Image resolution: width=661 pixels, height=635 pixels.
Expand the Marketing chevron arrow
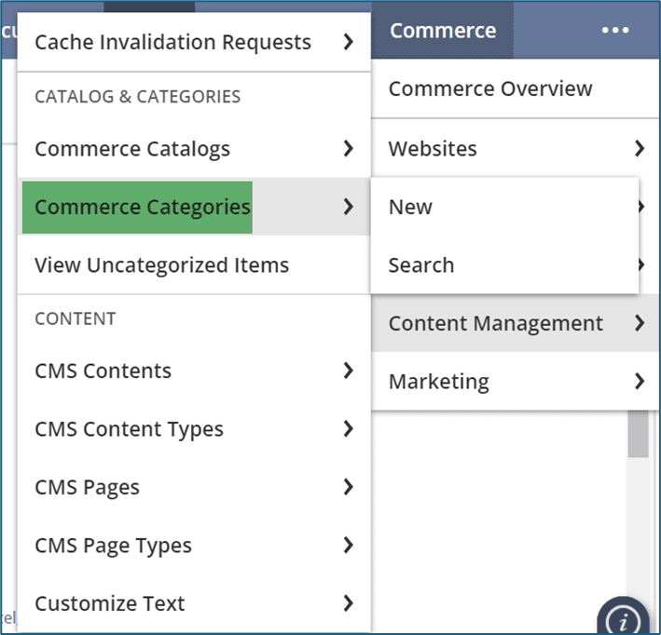coord(640,381)
